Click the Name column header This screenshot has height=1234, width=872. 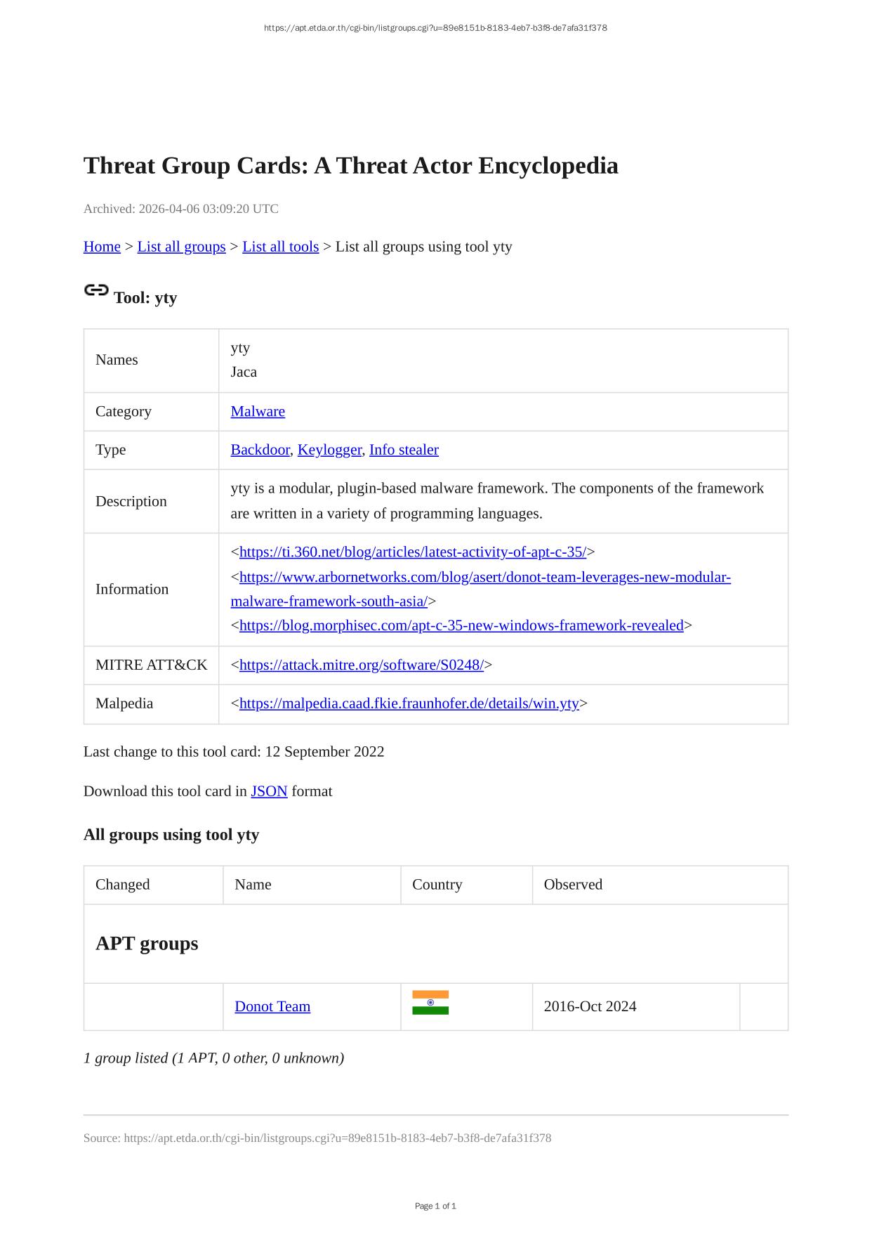[253, 885]
